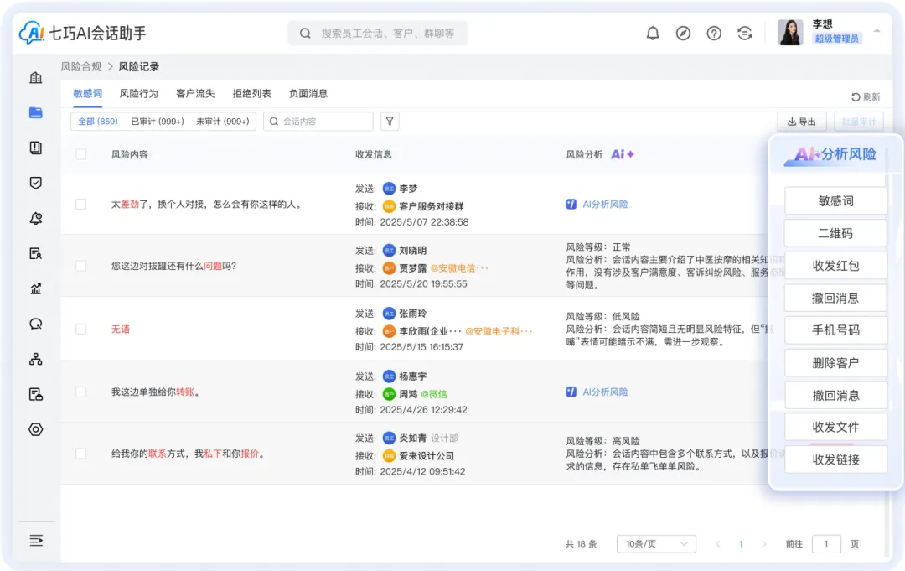This screenshot has width=905, height=571.
Task: Click the help question mark icon
Action: pos(714,34)
